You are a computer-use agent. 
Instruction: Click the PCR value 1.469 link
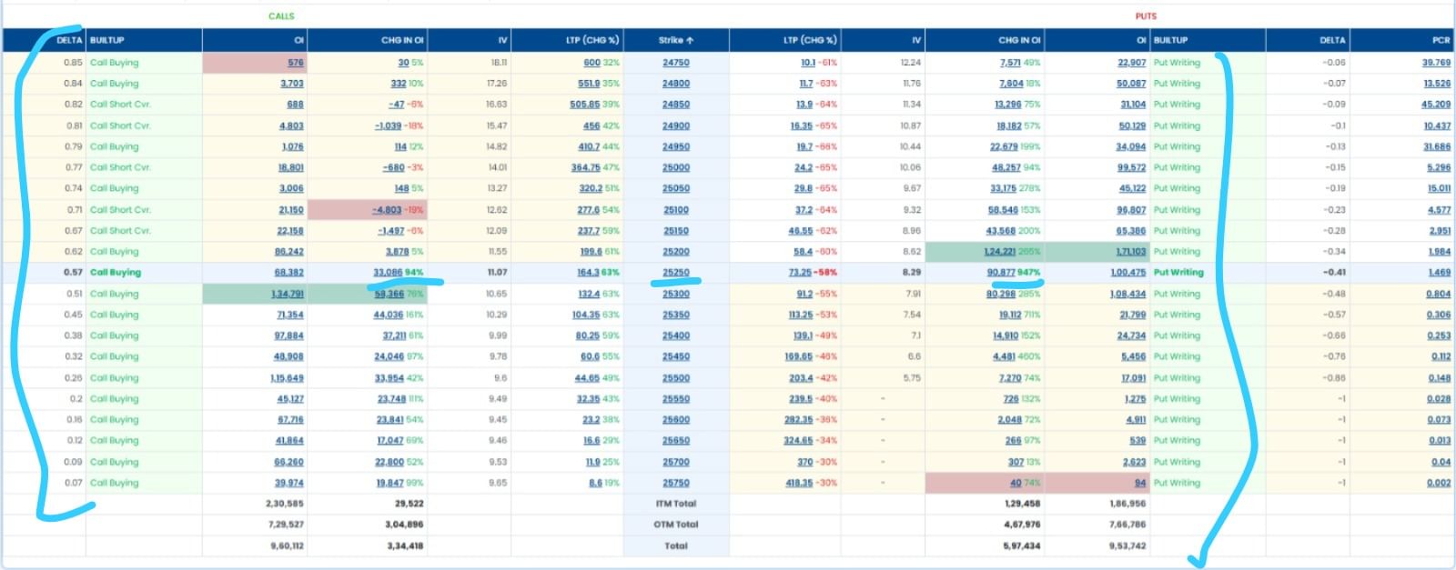pos(1439,273)
